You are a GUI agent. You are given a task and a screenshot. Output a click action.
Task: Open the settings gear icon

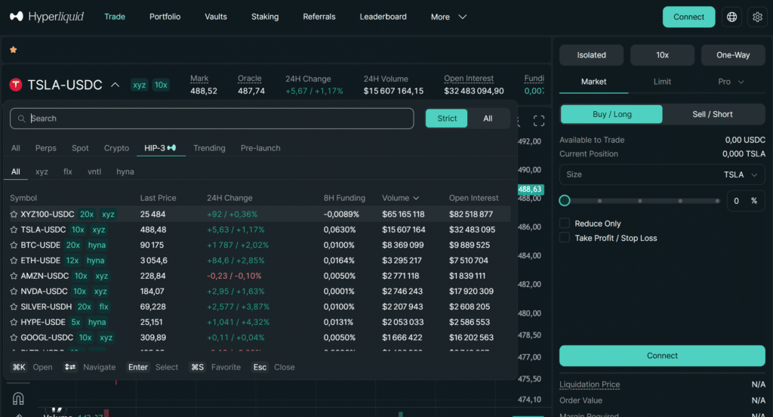point(757,17)
